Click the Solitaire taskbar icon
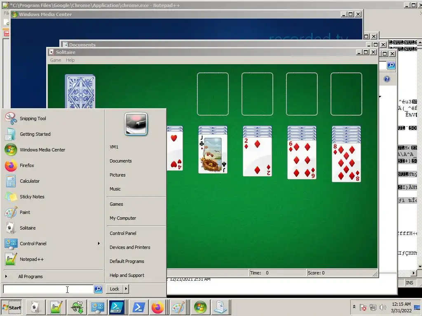422x316 pixels. pyautogui.click(x=36, y=307)
